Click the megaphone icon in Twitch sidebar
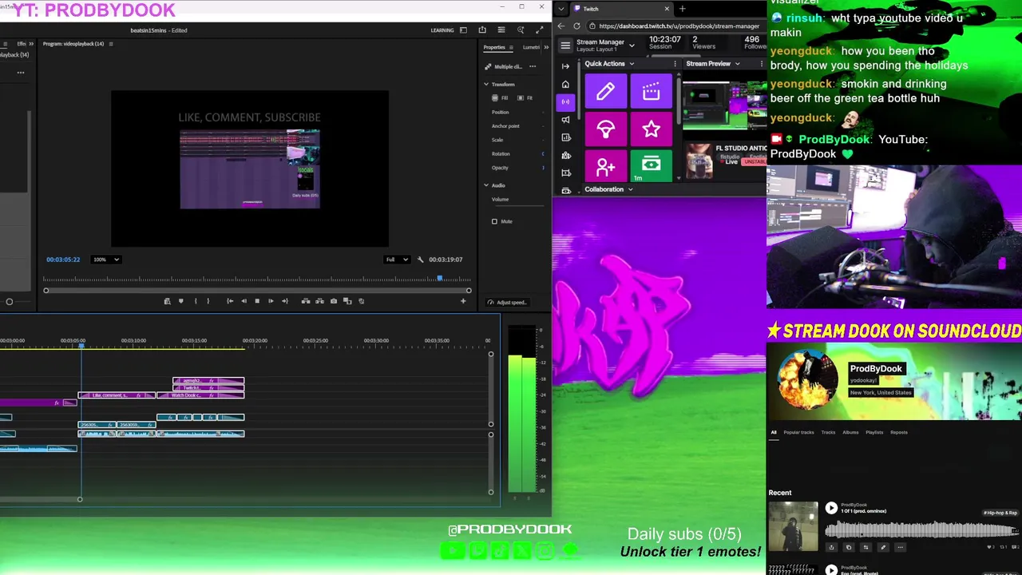Image resolution: width=1022 pixels, height=575 pixels. coord(566,120)
